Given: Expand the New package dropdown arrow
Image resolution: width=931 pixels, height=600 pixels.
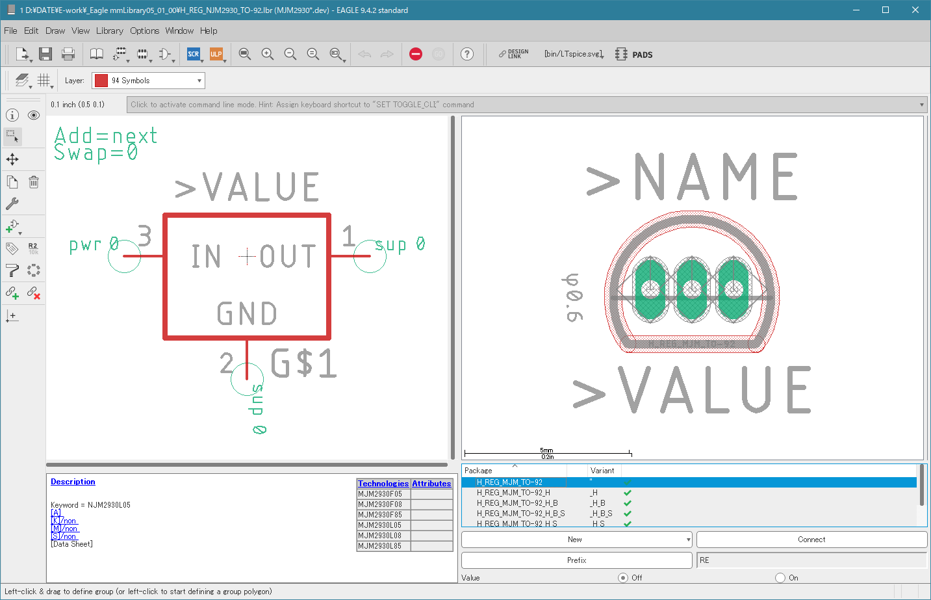Looking at the screenshot, I should pos(688,540).
